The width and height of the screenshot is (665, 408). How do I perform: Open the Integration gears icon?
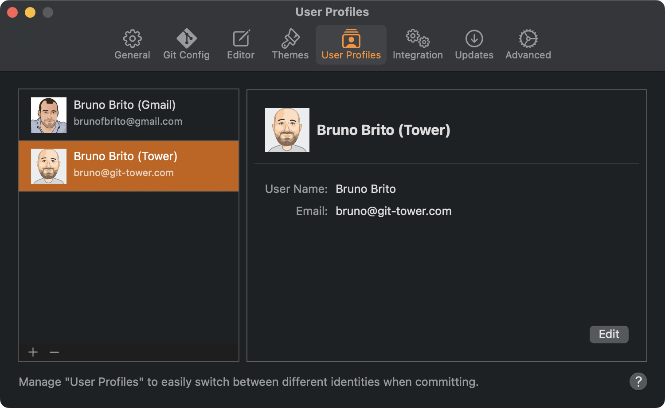click(x=418, y=39)
